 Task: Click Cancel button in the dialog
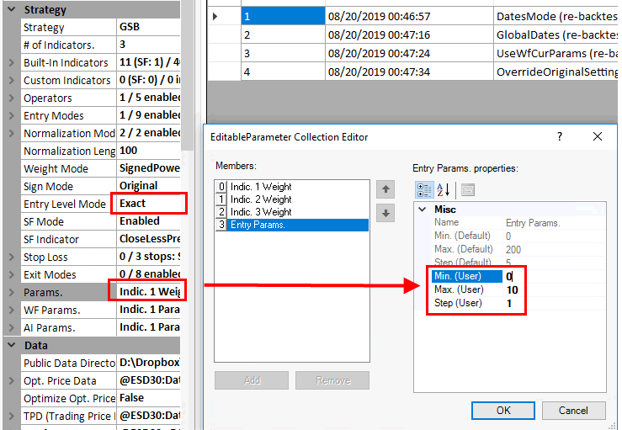click(572, 410)
